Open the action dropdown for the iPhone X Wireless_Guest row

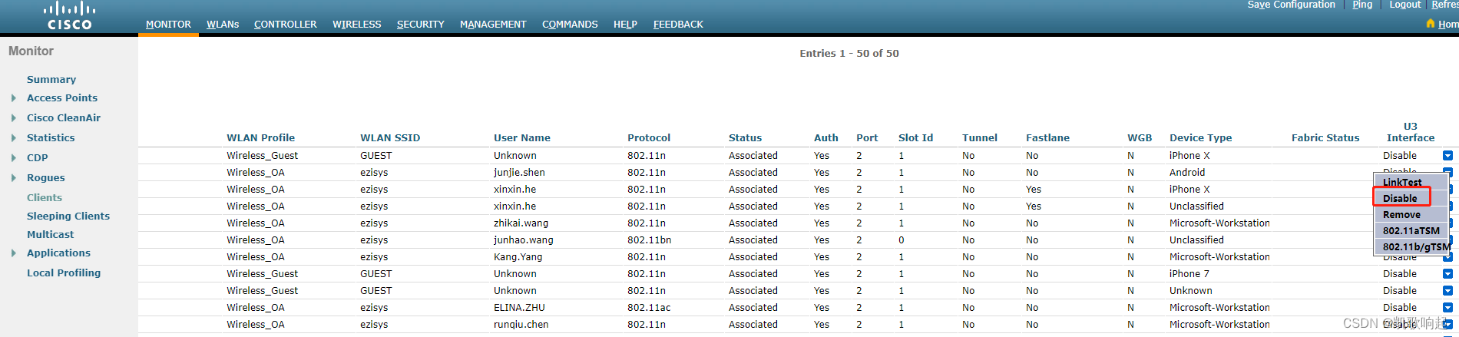1447,156
